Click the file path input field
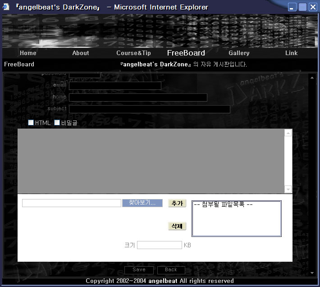The image size is (320, 287). point(72,203)
